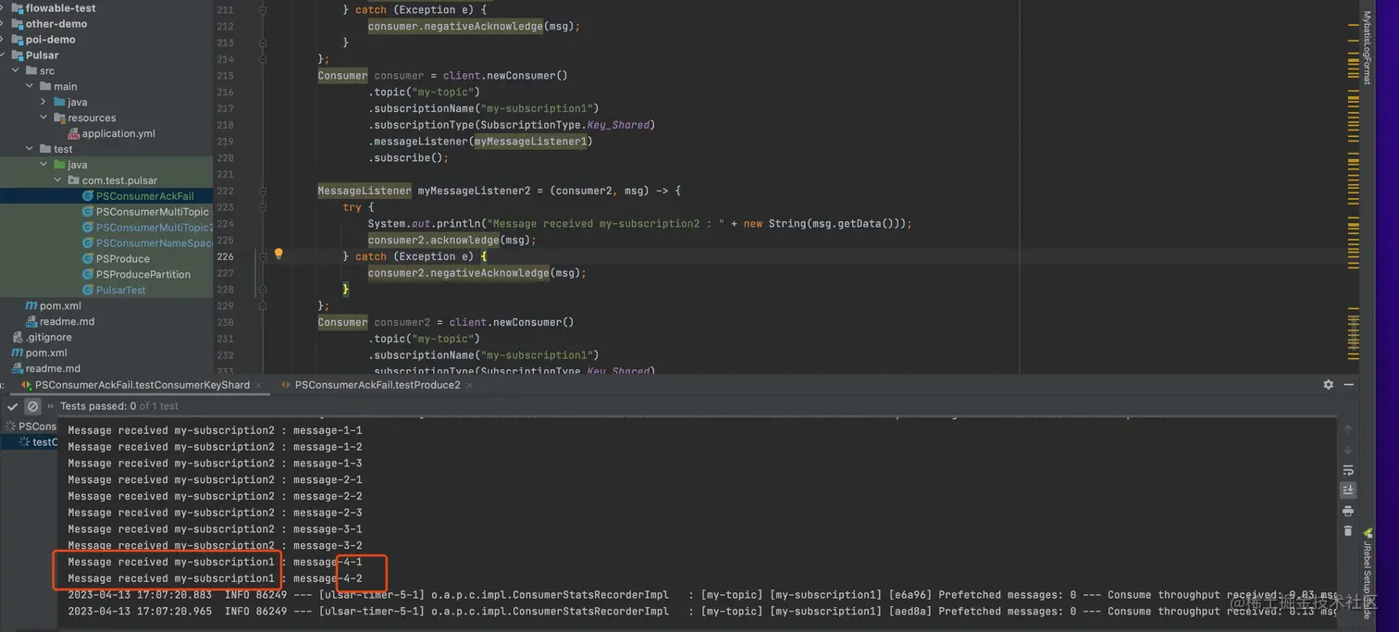Collapse the main folder
The image size is (1399, 632).
tap(30, 87)
